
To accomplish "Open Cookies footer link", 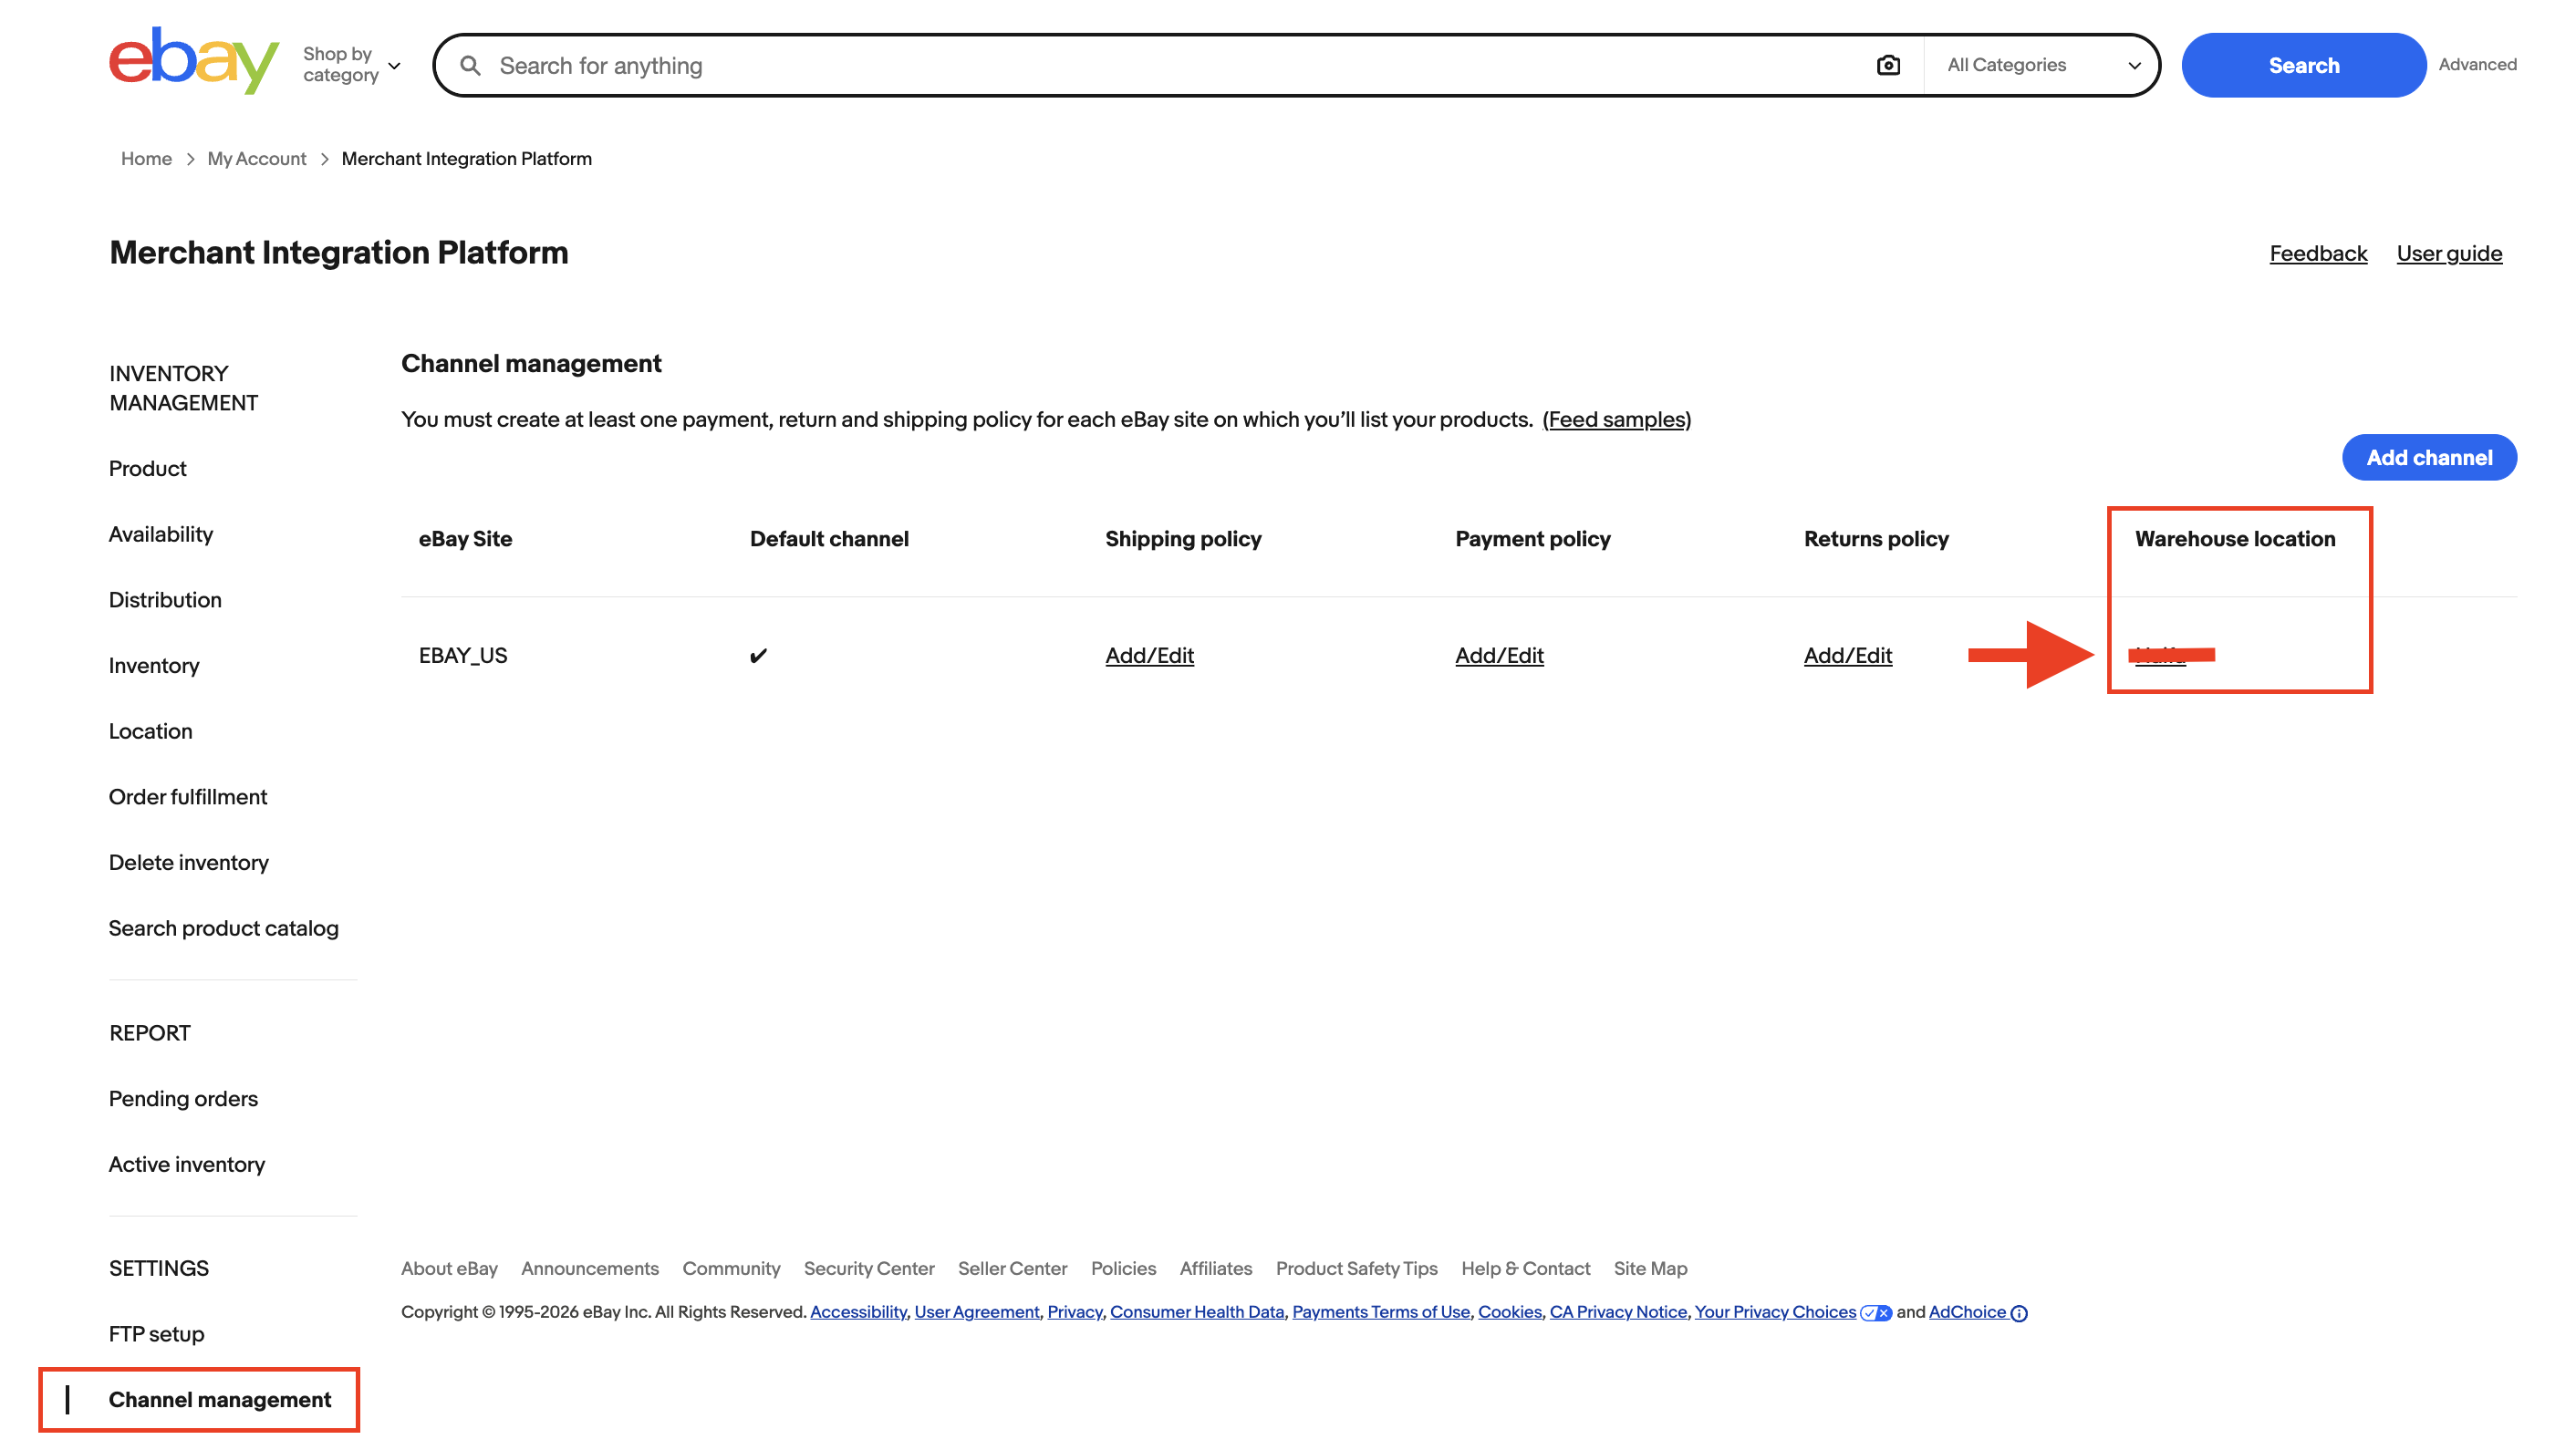I will (x=1509, y=1312).
